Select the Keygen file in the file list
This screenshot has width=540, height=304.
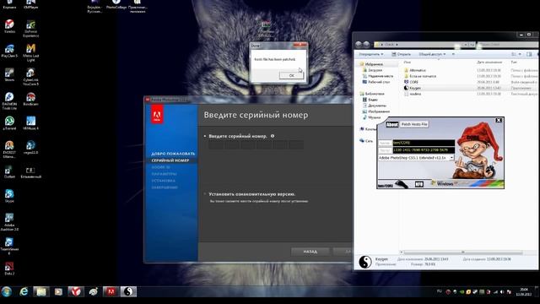[415, 88]
